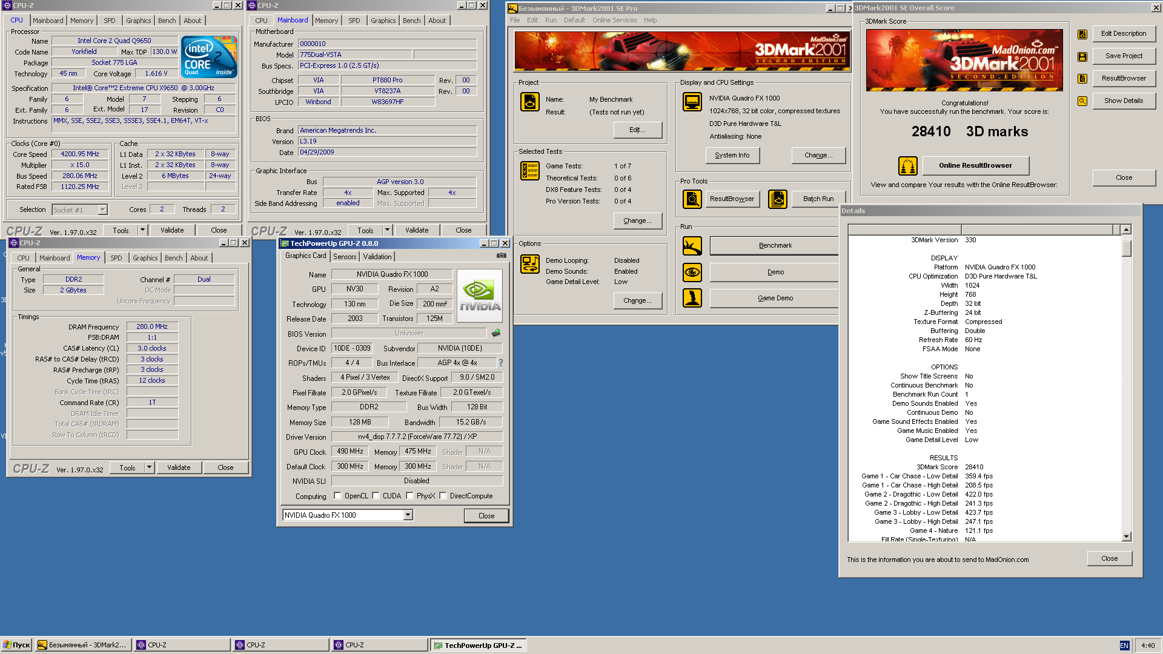Open the NVIDIA Quadro FX 1000 card dropdown

[408, 515]
